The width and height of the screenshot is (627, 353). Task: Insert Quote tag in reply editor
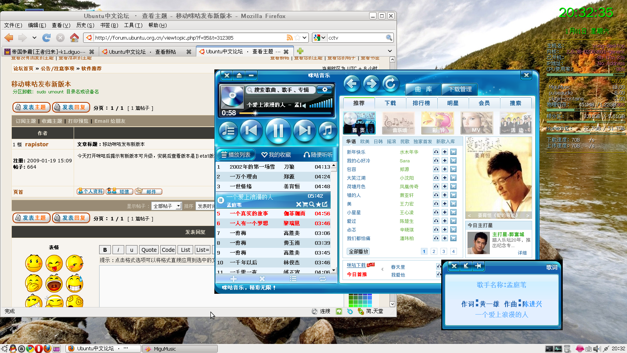tap(149, 249)
